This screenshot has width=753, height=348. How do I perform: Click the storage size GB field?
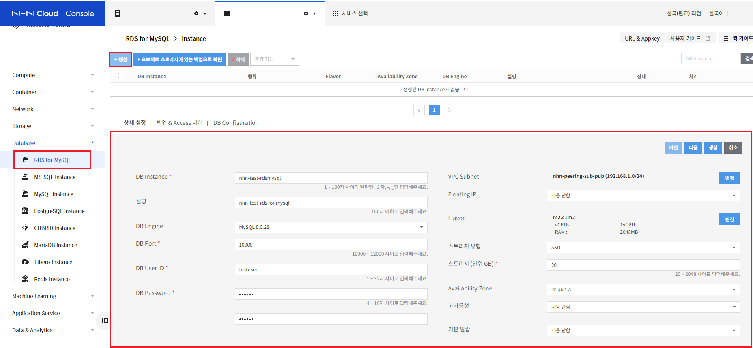(643, 265)
